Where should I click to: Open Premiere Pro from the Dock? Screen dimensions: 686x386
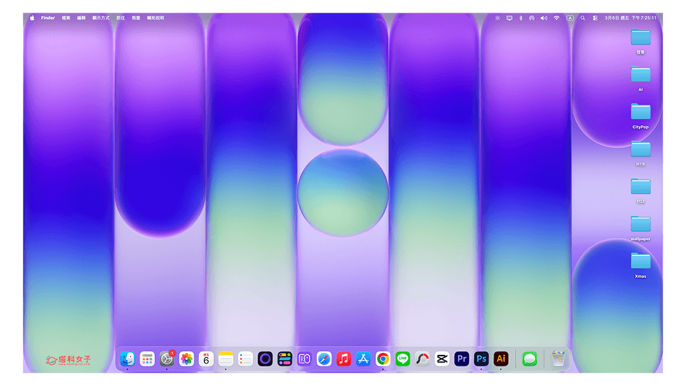pyautogui.click(x=461, y=359)
